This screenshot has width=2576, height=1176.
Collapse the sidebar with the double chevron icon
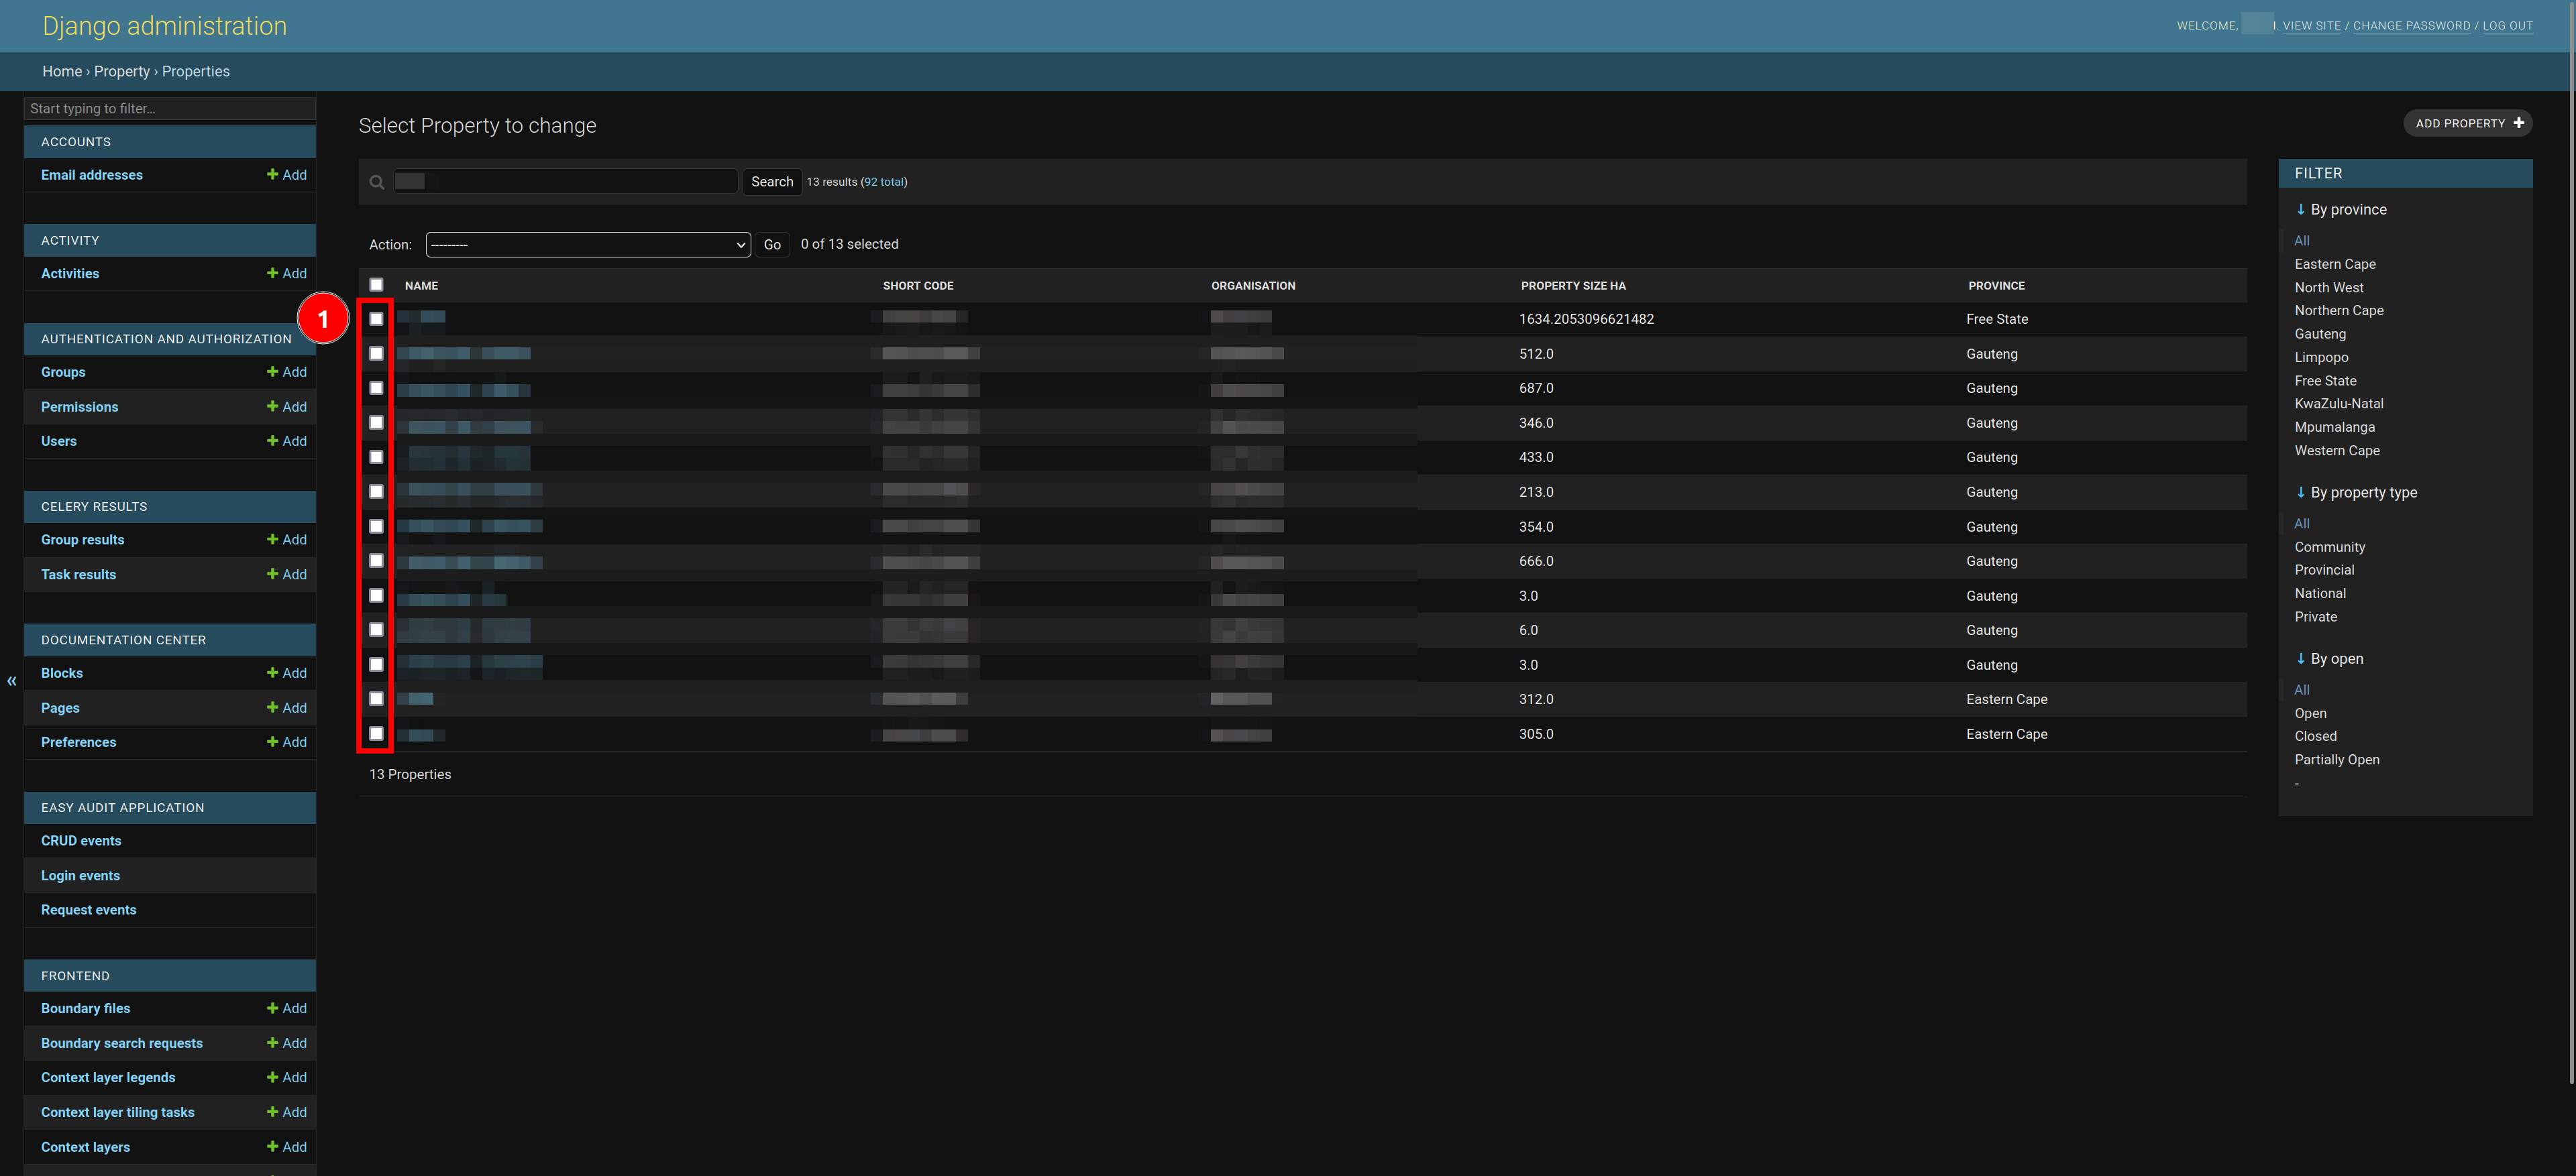12,681
